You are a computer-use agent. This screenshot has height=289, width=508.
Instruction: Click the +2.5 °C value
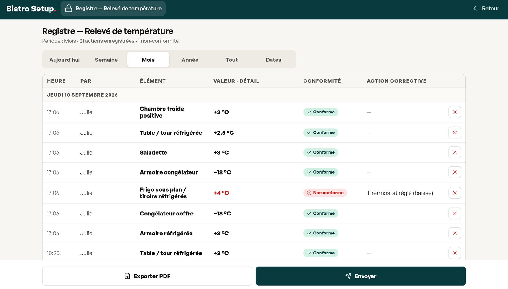224,133
